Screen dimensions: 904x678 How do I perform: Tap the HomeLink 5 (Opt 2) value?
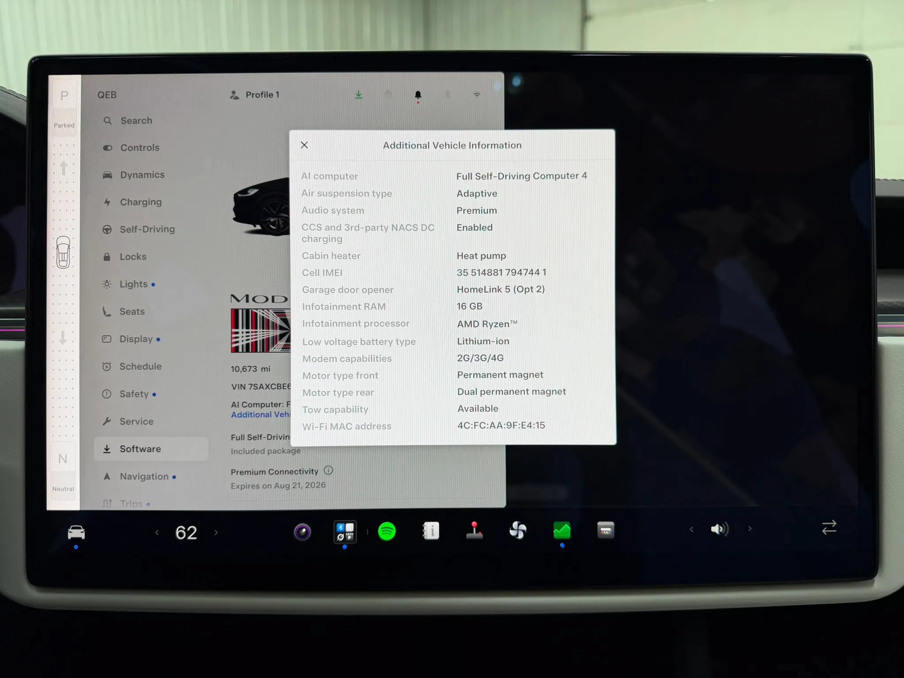tap(501, 289)
